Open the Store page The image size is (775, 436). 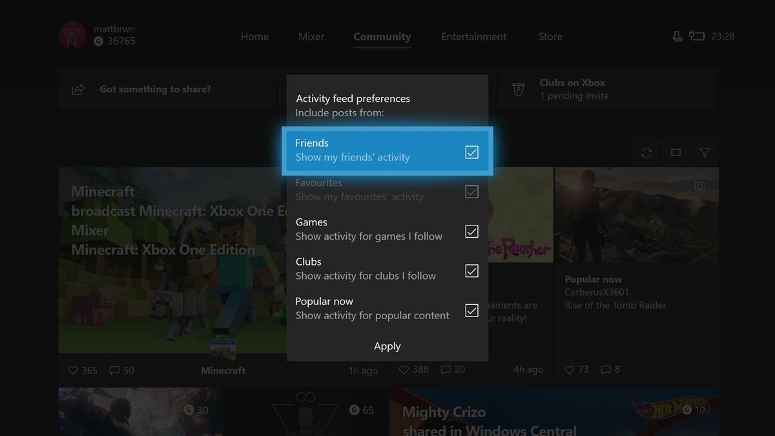click(550, 36)
